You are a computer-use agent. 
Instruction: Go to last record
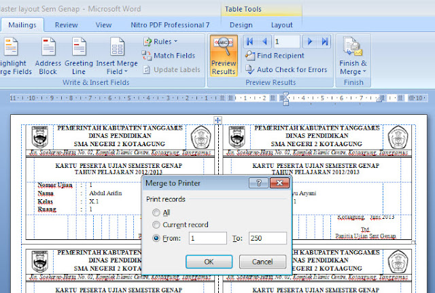coord(325,41)
